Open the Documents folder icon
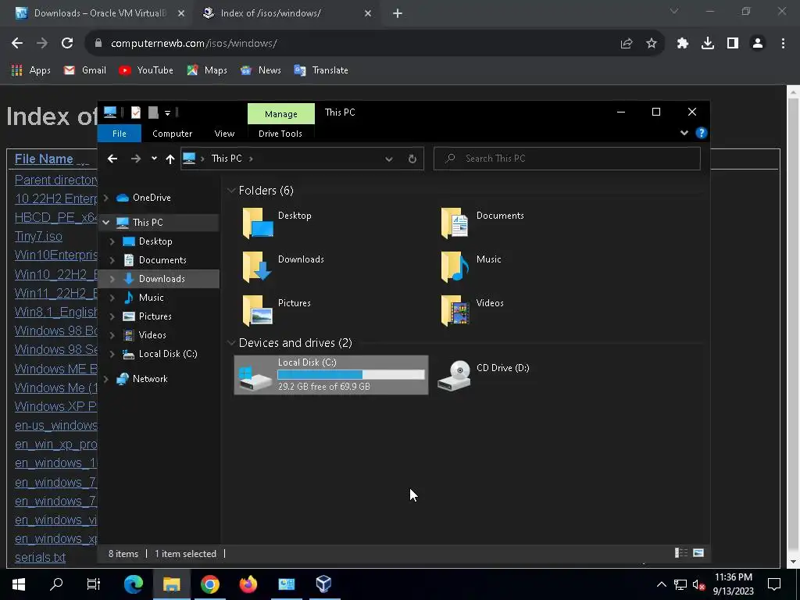This screenshot has width=800, height=600. (x=455, y=223)
